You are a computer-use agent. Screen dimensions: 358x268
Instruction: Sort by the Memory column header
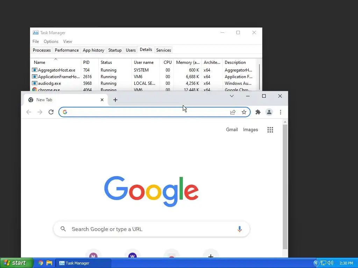click(187, 62)
